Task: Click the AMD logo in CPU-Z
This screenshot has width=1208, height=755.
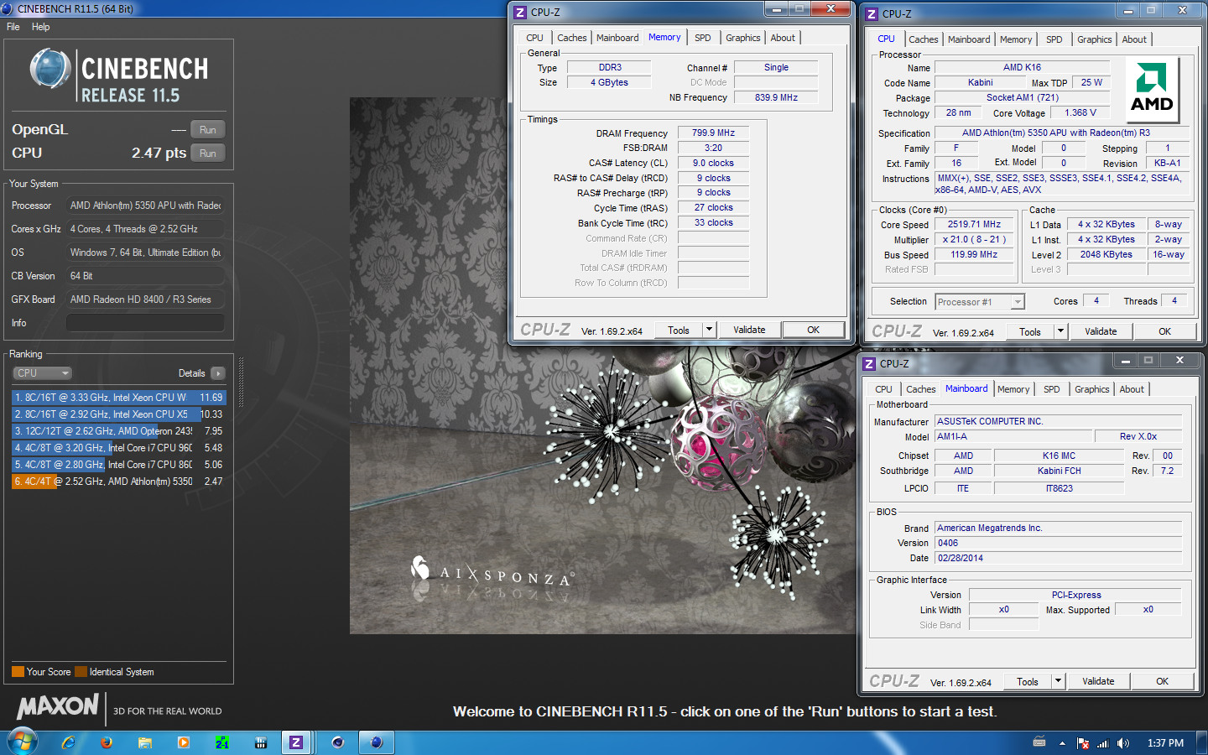Action: click(1152, 90)
